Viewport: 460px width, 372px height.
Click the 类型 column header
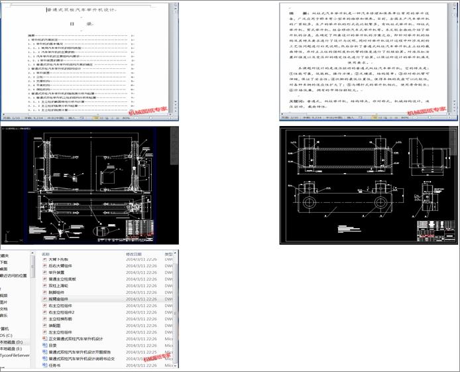pyautogui.click(x=168, y=254)
